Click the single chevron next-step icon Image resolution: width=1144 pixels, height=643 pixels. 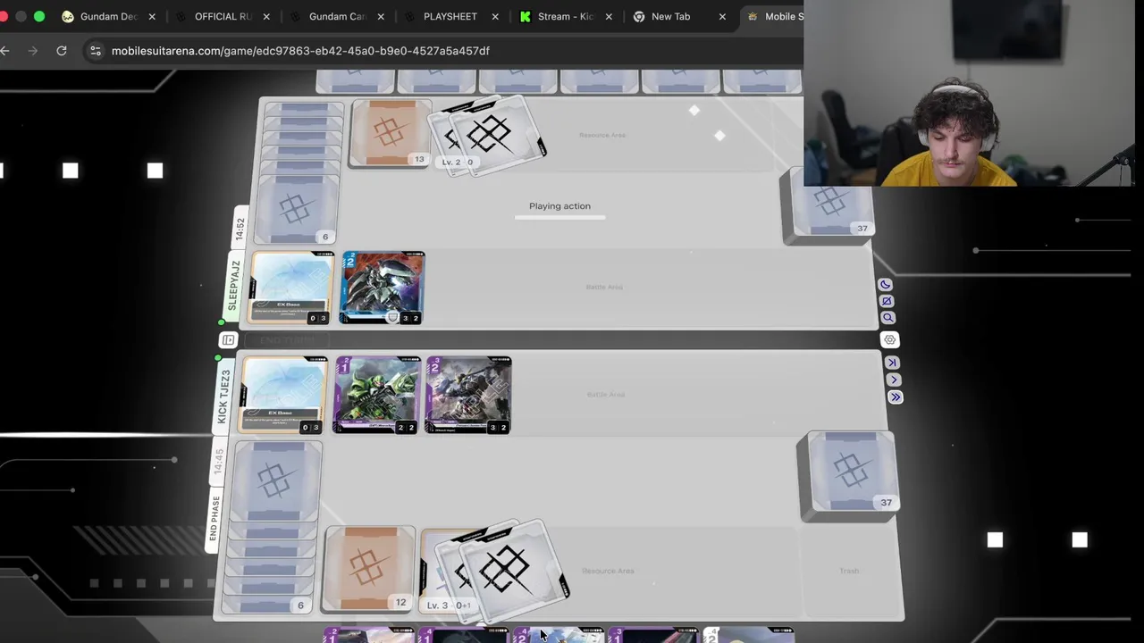point(894,380)
